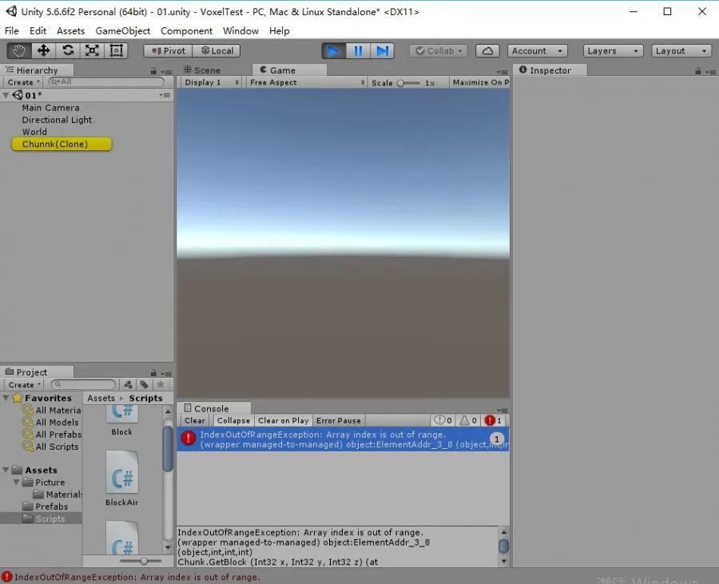
Task: Open Project Search by Type filter
Action: tap(128, 384)
